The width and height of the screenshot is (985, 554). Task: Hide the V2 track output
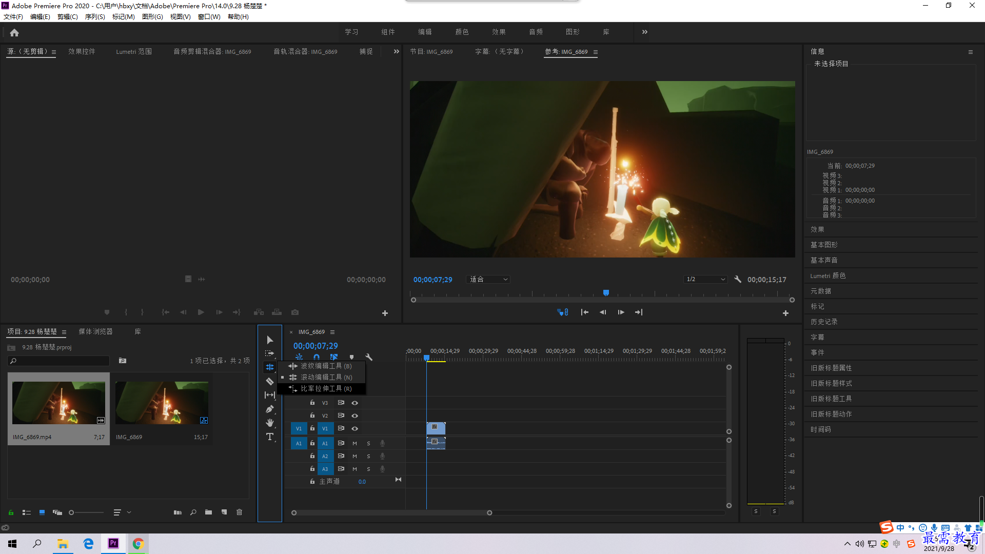[x=354, y=415]
